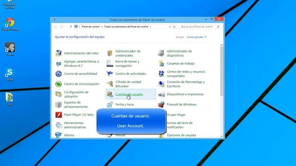Open Centro de redes y recursos compartidos icon
The height and width of the screenshot is (166, 296).
click(x=161, y=74)
